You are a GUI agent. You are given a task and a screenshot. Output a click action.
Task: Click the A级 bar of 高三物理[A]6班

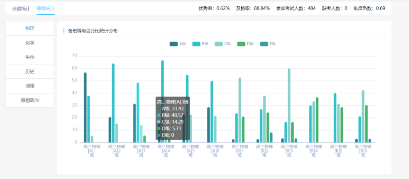coord(208,125)
